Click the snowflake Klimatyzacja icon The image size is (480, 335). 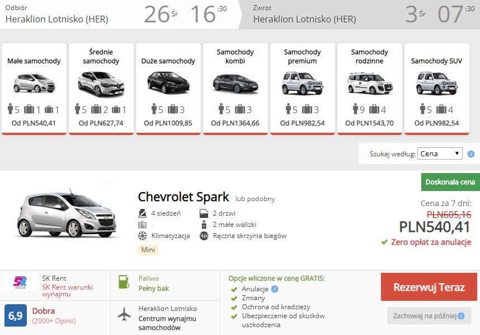(x=142, y=236)
